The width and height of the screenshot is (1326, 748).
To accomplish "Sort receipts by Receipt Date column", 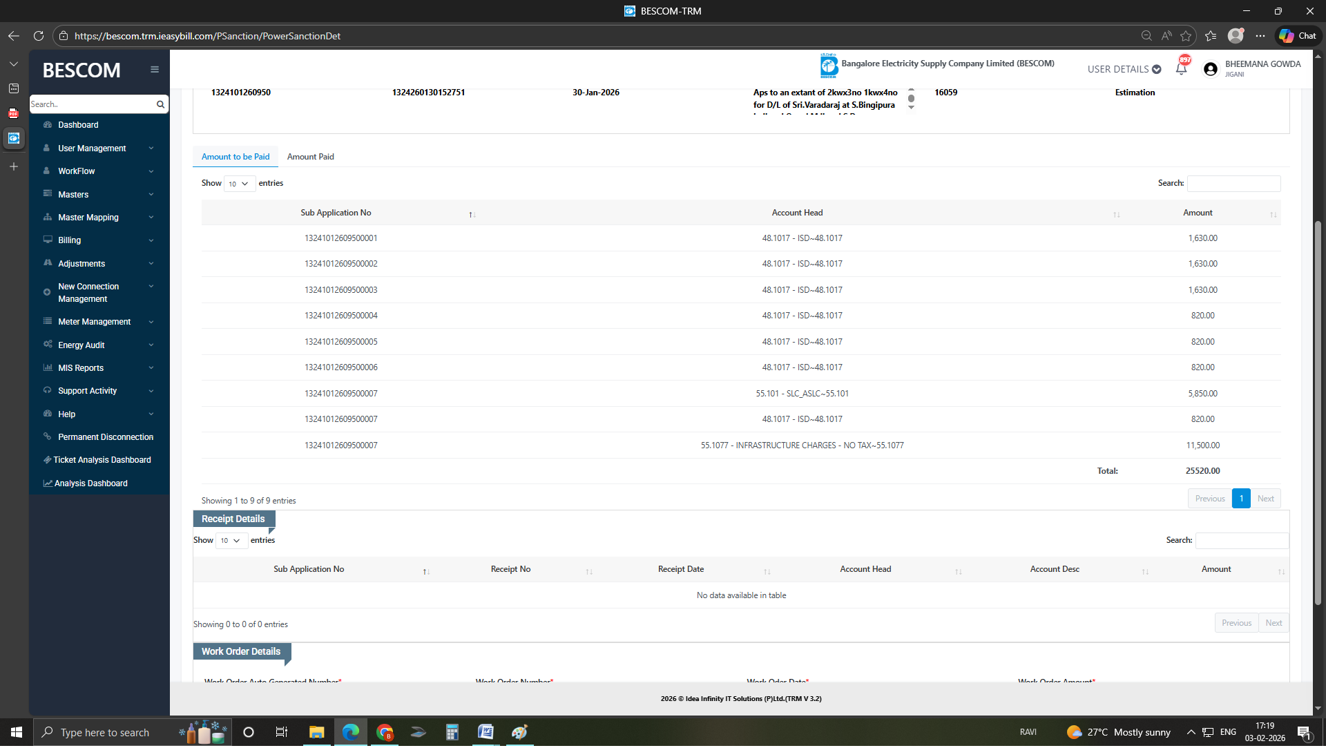I will coord(681,570).
